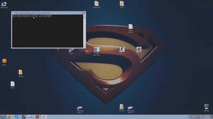Open the system tray clock and date

click(x=207, y=117)
